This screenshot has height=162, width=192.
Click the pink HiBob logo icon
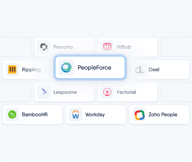(x=107, y=47)
